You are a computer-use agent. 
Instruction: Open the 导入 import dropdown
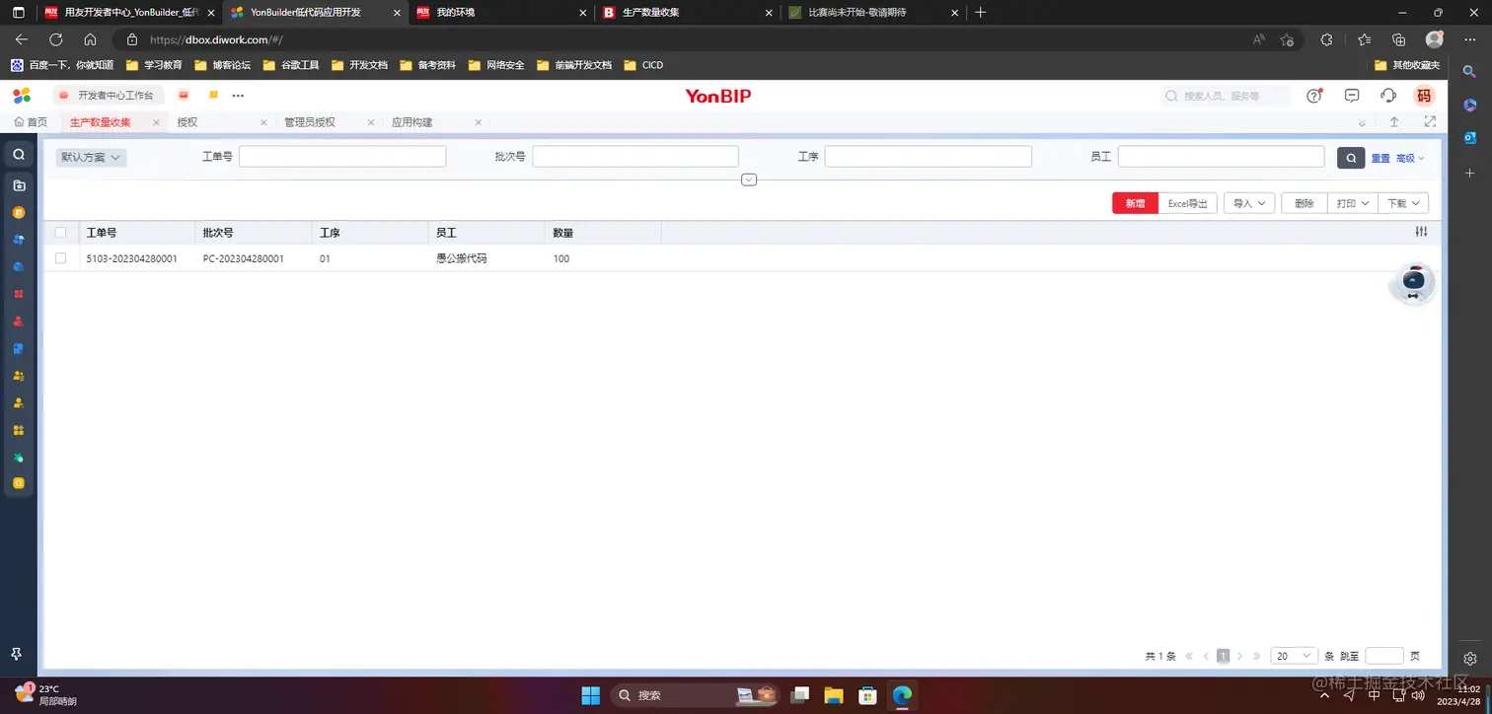(1248, 203)
